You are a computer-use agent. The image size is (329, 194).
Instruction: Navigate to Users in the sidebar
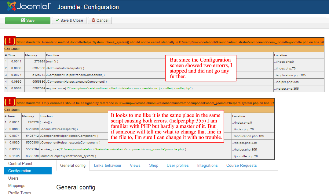(x=13, y=178)
